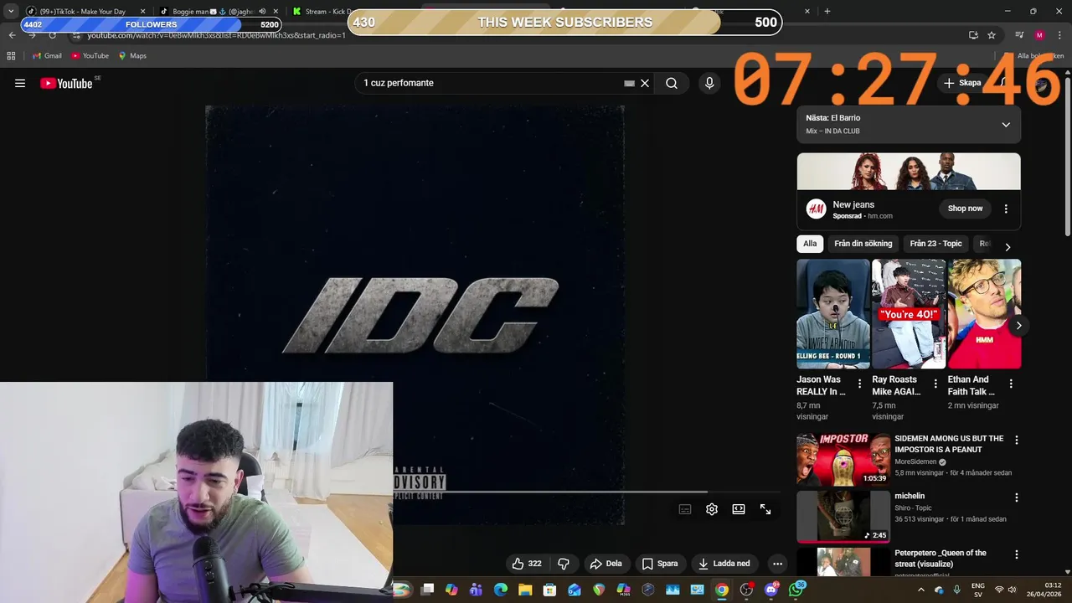This screenshot has height=603, width=1072.
Task: Mute the Boggie man tab audio
Action: pyautogui.click(x=262, y=12)
